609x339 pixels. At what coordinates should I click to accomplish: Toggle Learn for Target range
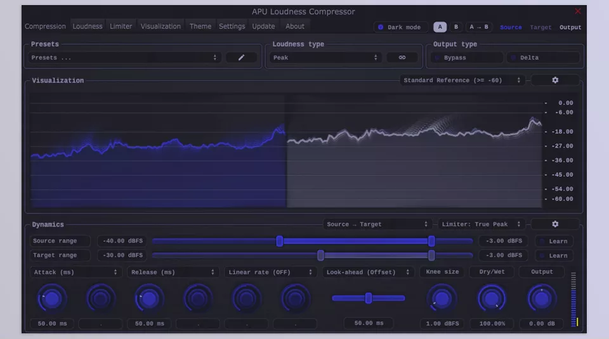point(554,255)
